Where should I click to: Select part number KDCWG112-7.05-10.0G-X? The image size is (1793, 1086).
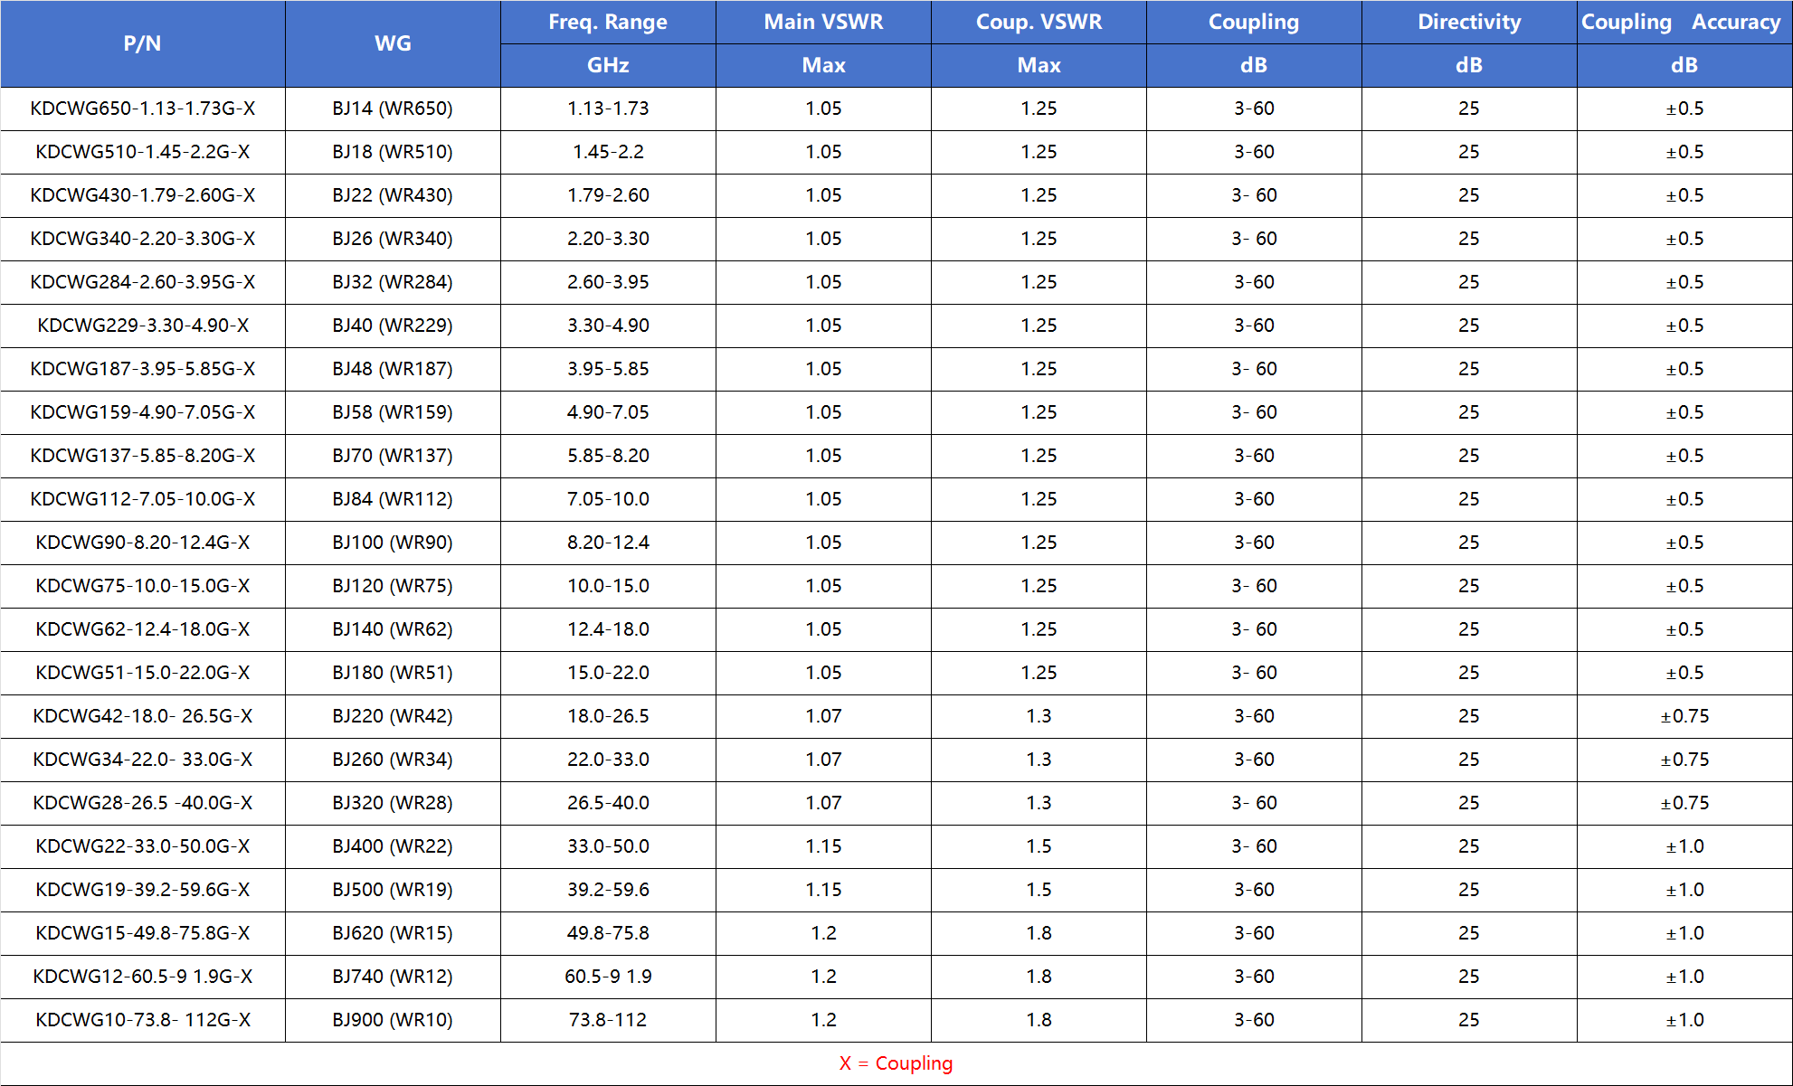click(143, 499)
